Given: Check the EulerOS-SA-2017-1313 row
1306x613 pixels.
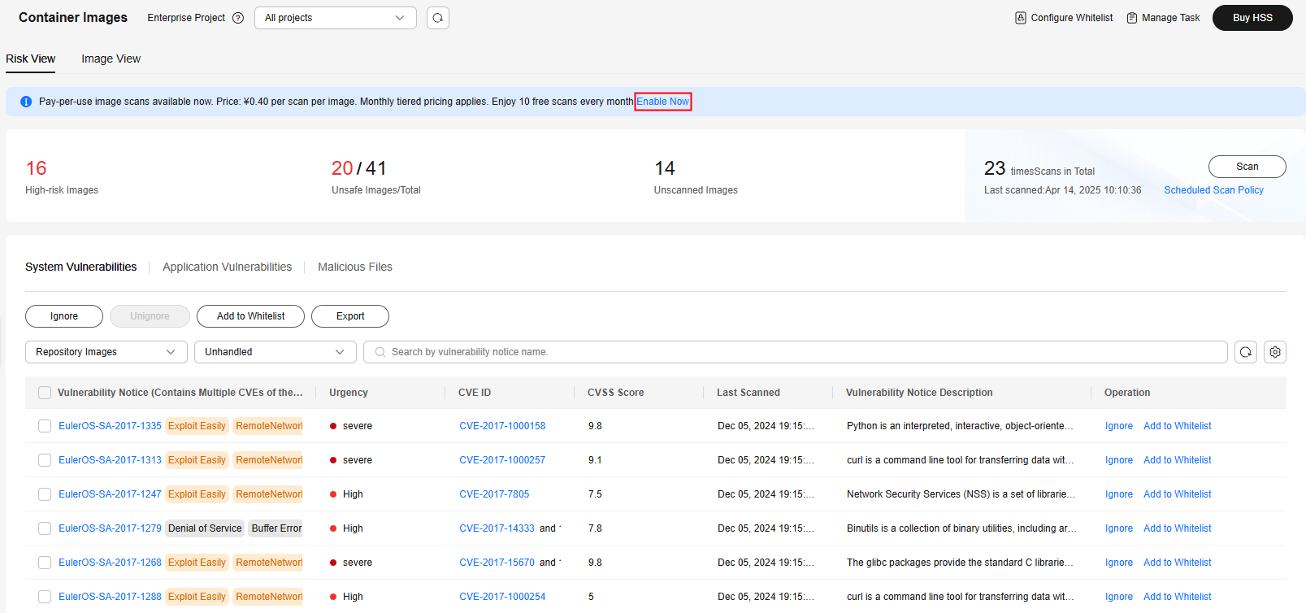Looking at the screenshot, I should point(45,460).
